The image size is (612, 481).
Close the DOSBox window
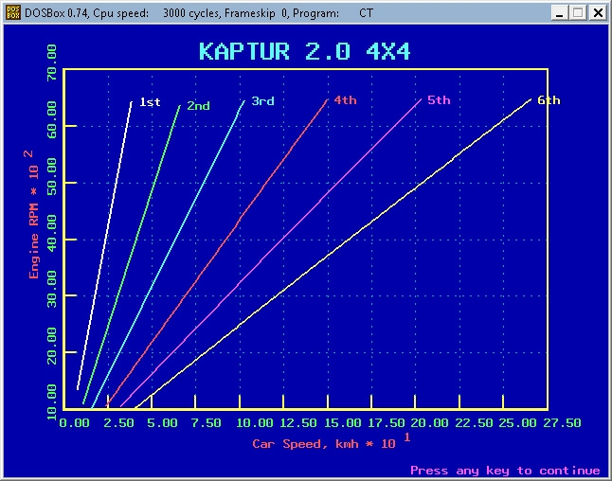[598, 13]
